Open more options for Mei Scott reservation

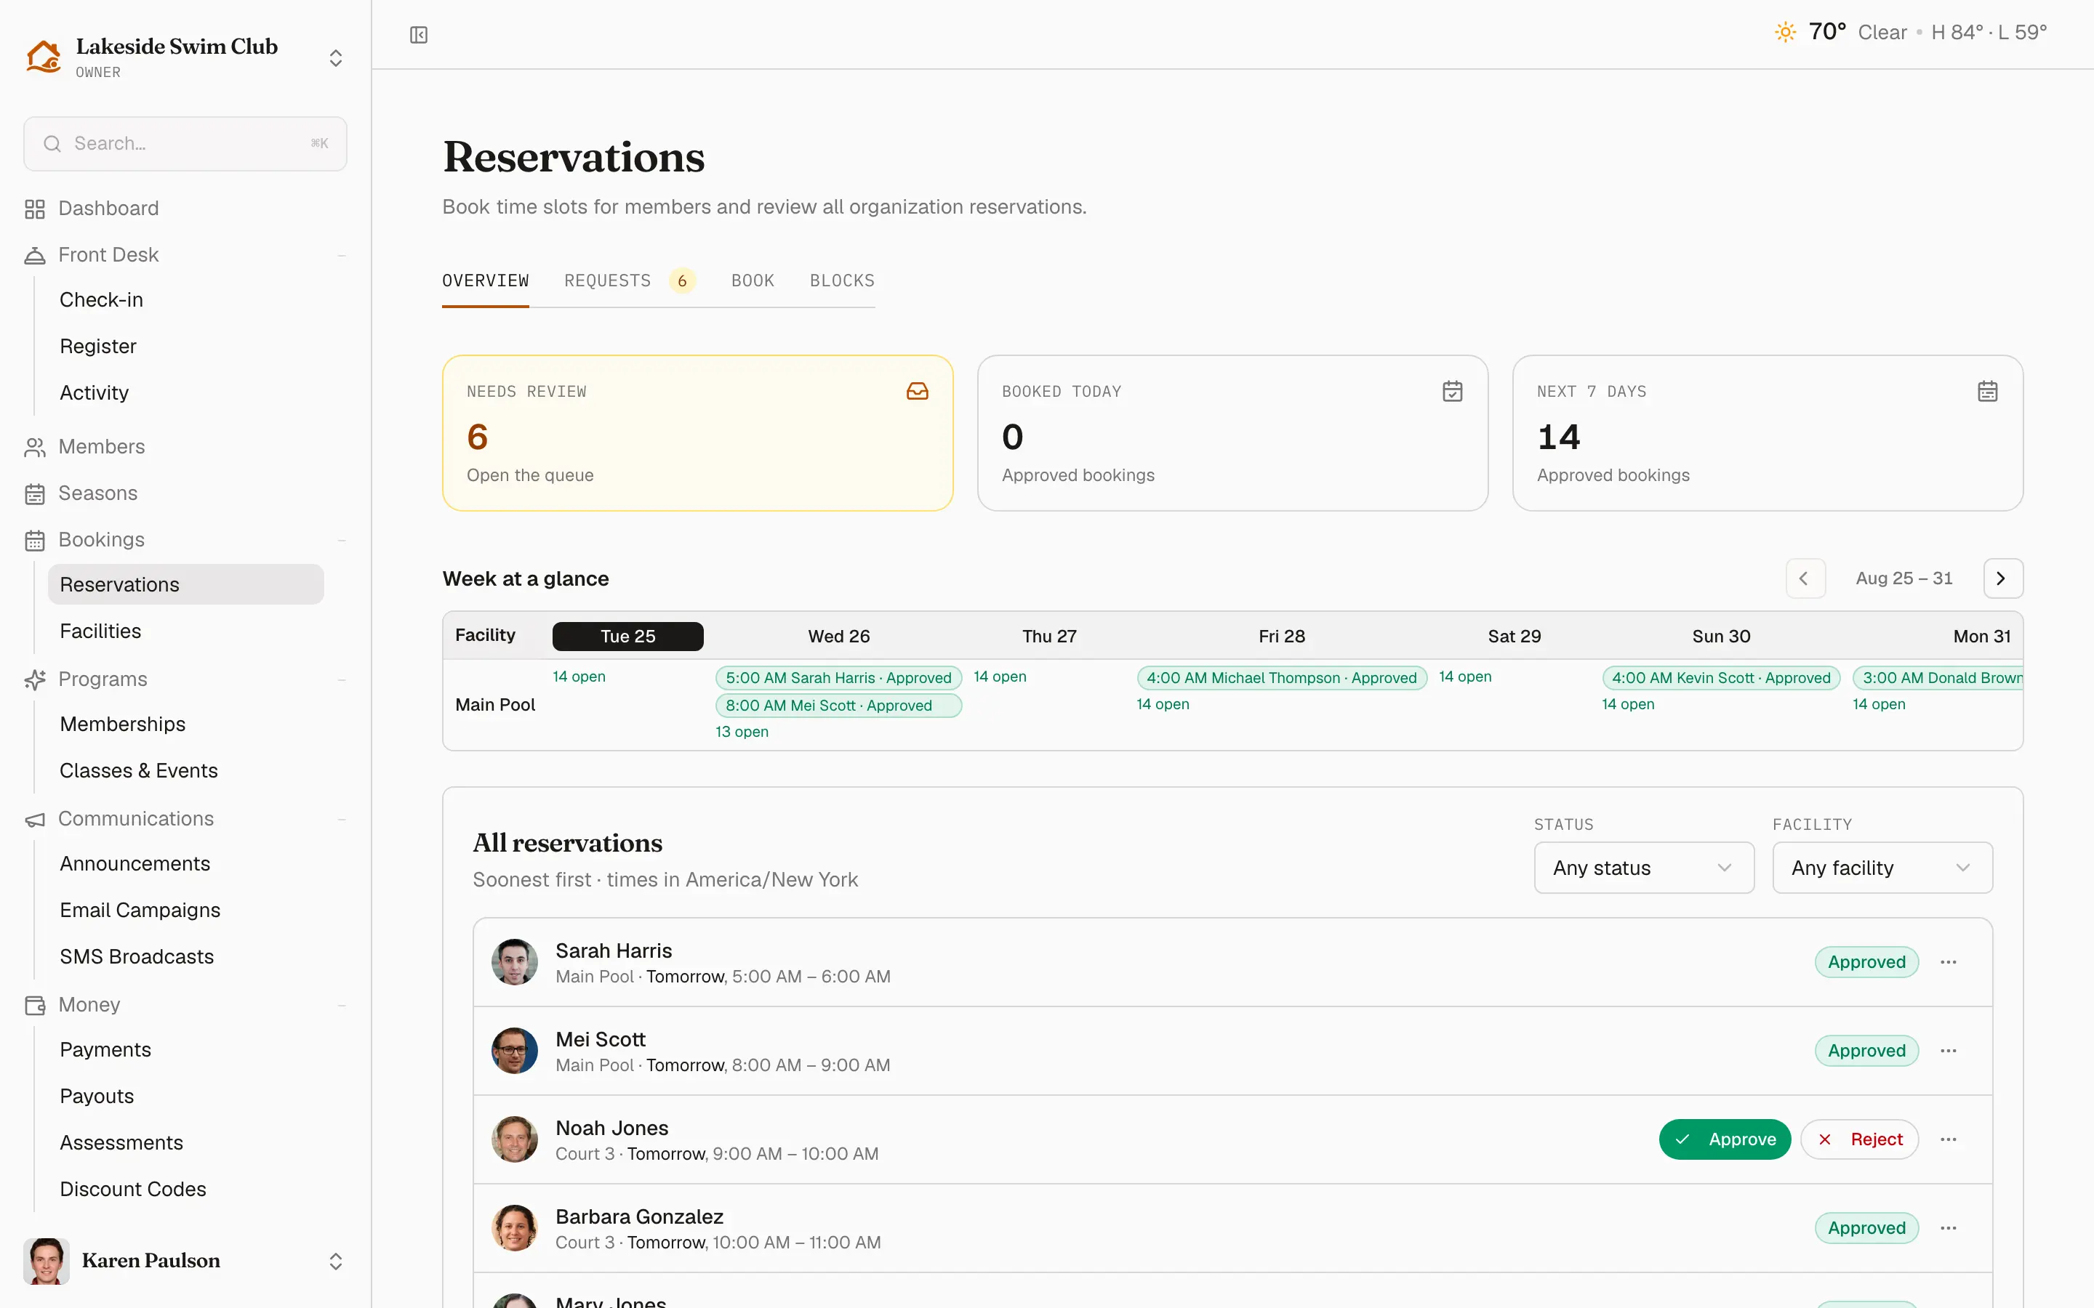[1949, 1051]
